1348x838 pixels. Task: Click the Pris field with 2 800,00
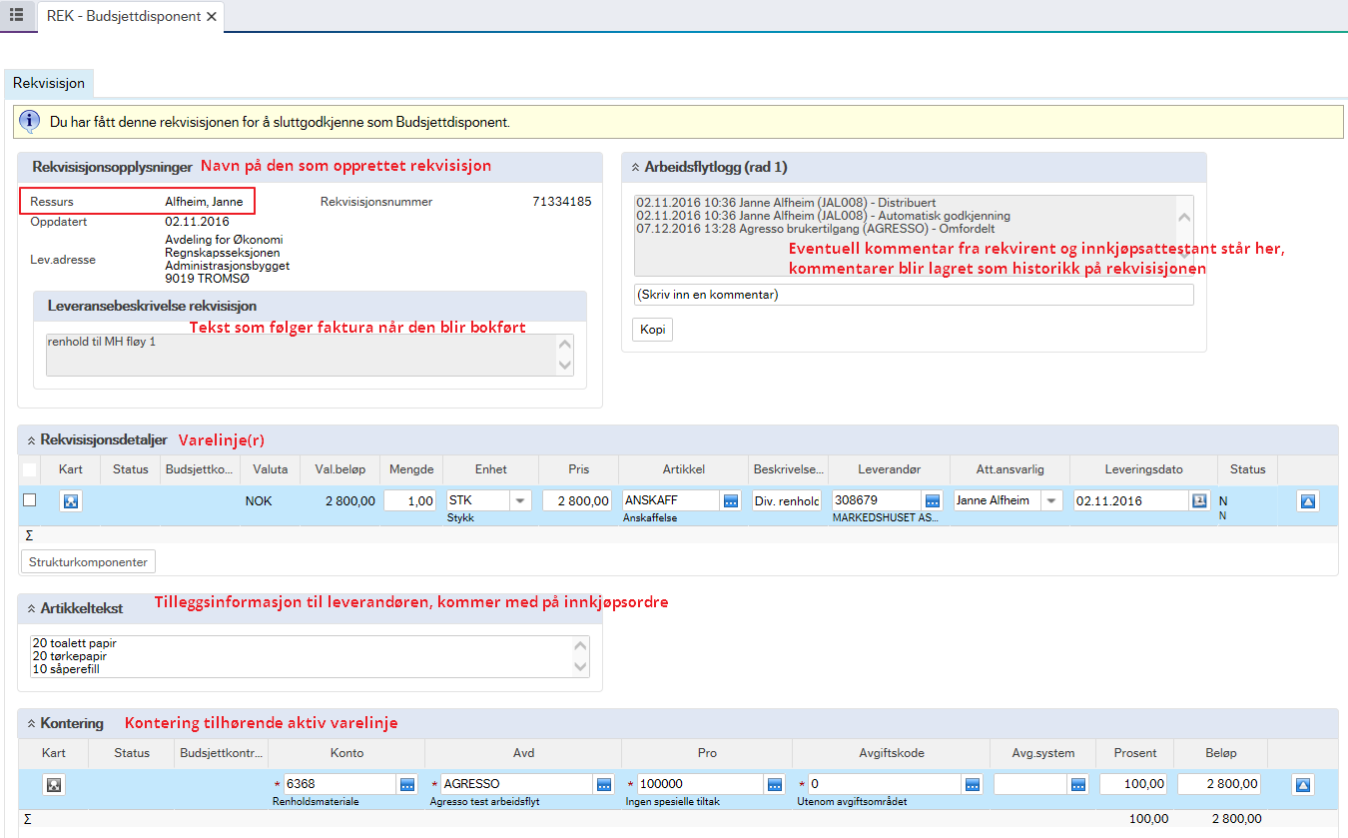click(x=577, y=500)
